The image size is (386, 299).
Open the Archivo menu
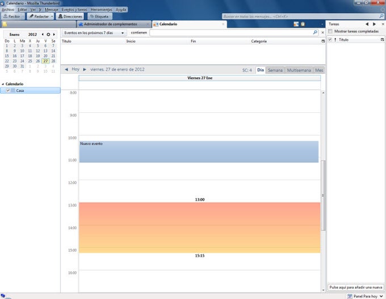(8, 10)
